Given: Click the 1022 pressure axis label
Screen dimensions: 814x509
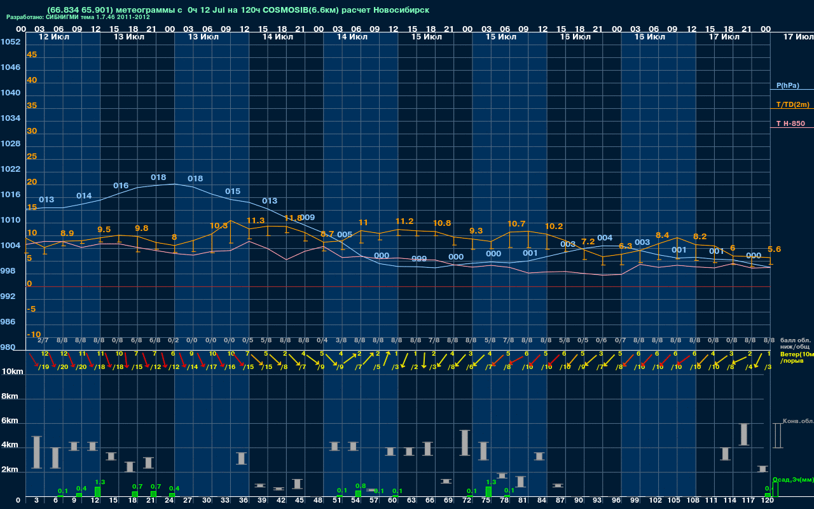Looking at the screenshot, I should 11,169.
